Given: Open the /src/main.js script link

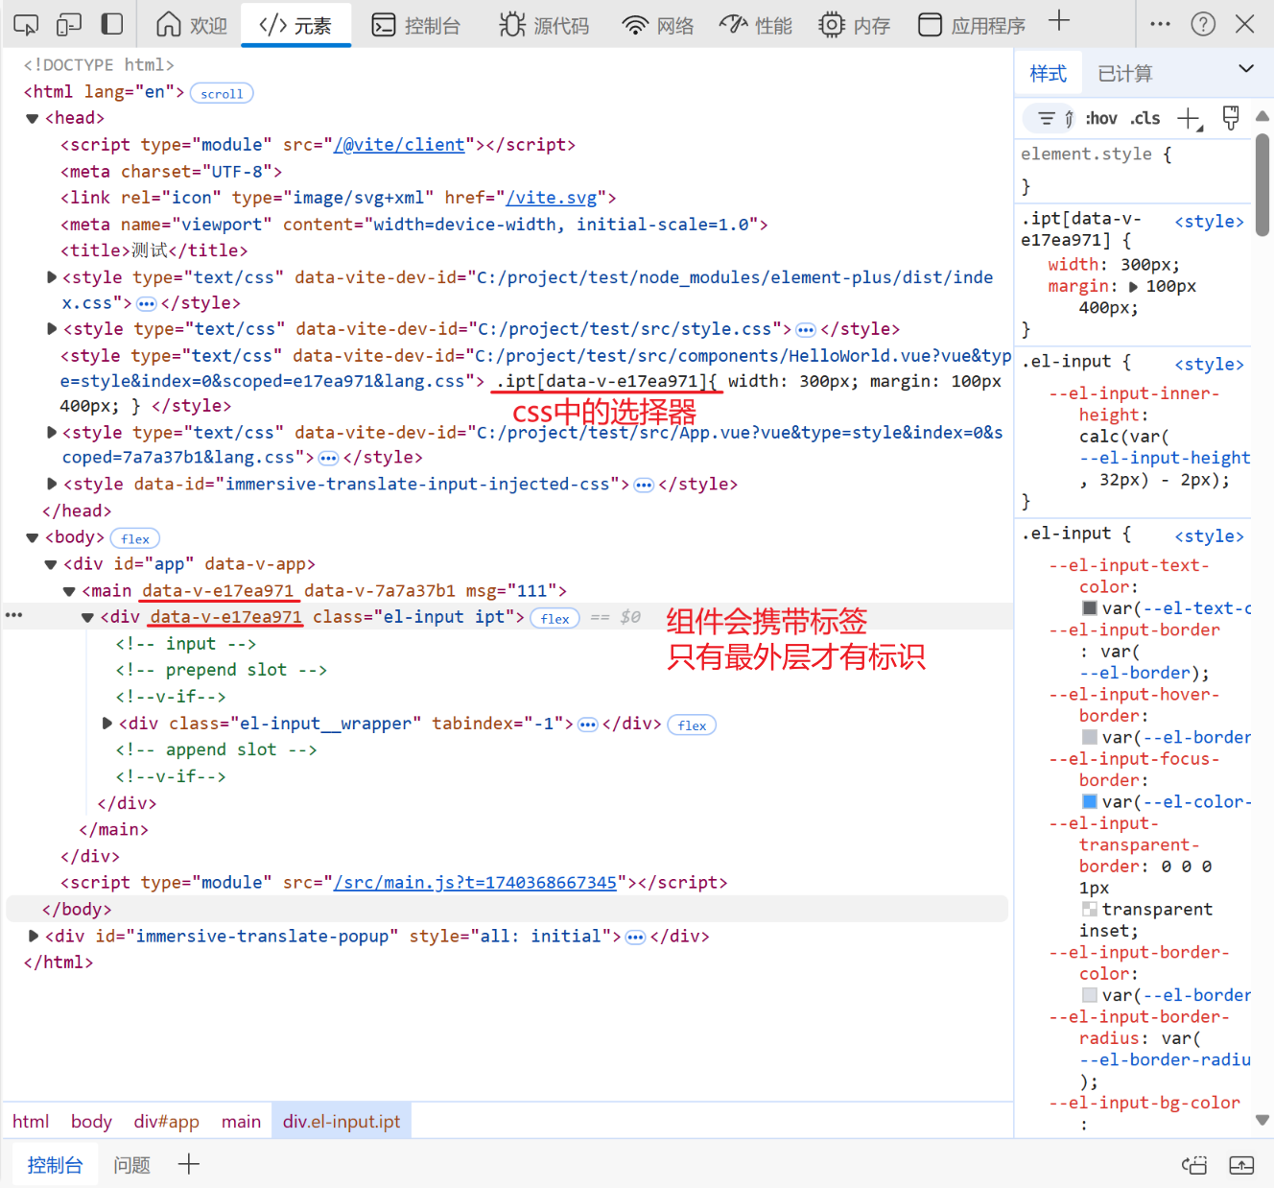Looking at the screenshot, I should point(475,883).
